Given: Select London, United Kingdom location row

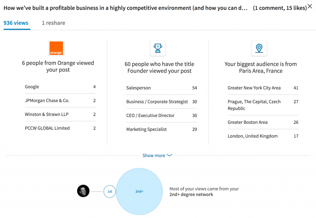Looking at the screenshot, I should [263, 136].
